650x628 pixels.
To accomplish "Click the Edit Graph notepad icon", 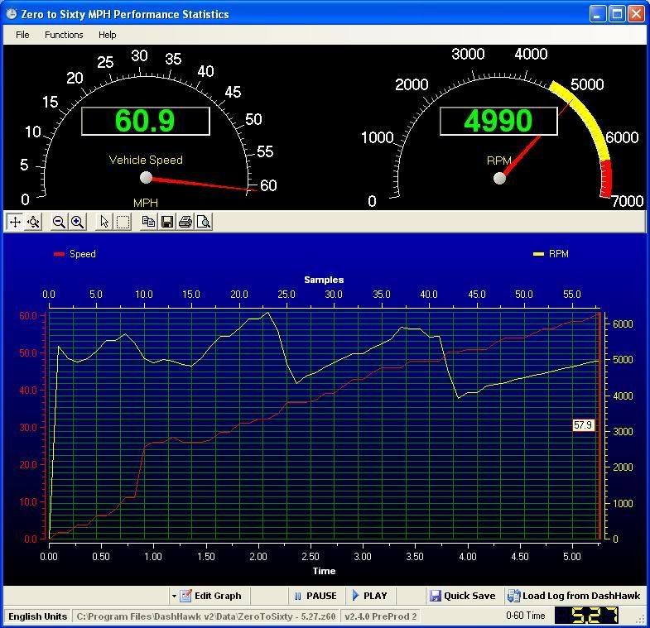I will tap(185, 596).
